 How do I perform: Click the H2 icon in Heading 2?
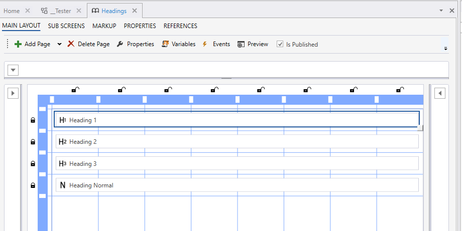point(62,142)
